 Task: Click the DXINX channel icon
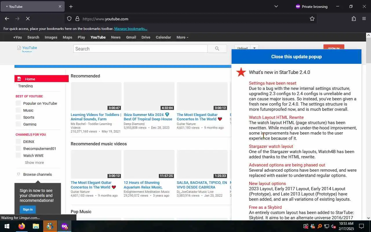[18, 142]
